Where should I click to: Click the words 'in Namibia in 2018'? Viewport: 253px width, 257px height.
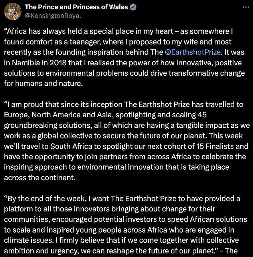(x=35, y=62)
